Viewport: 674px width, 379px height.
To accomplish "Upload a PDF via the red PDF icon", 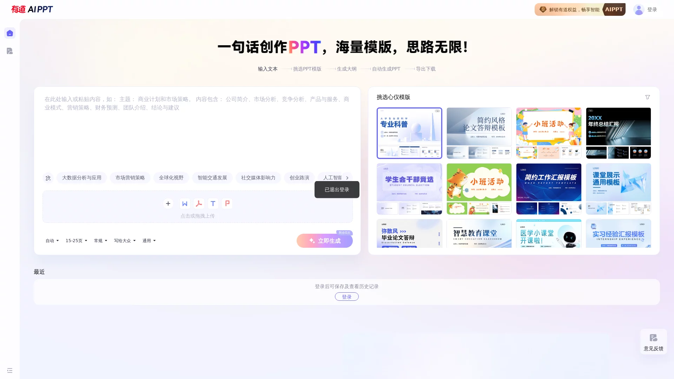I will point(199,204).
